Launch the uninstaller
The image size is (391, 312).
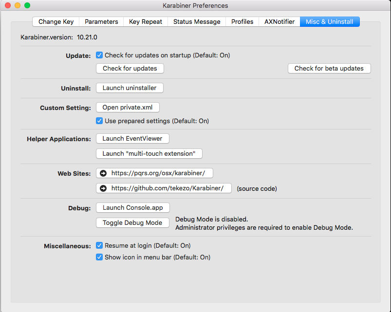click(130, 88)
